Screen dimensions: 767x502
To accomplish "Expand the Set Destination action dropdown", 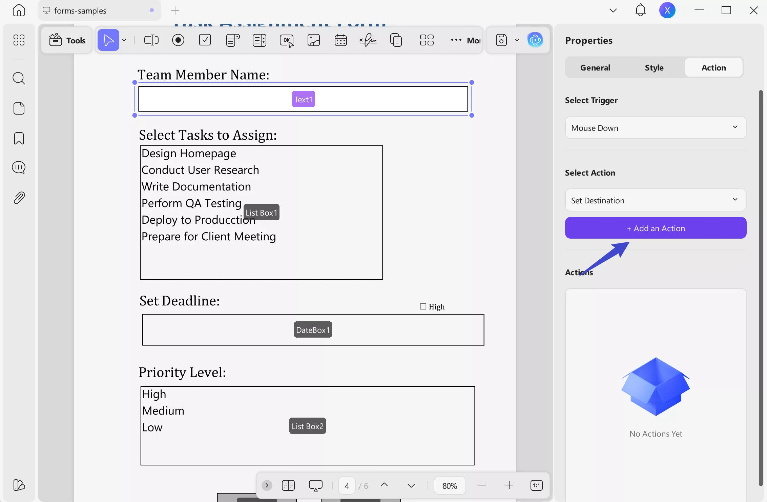I will [x=656, y=200].
